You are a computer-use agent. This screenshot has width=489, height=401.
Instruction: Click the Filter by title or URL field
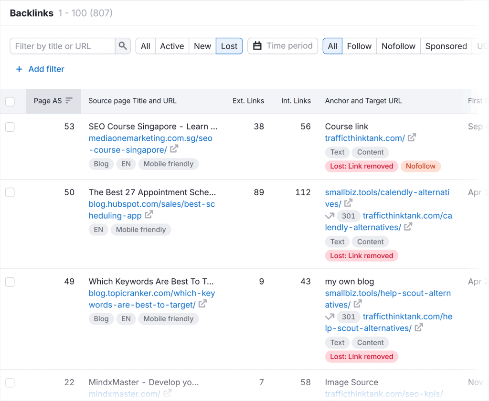click(x=63, y=46)
